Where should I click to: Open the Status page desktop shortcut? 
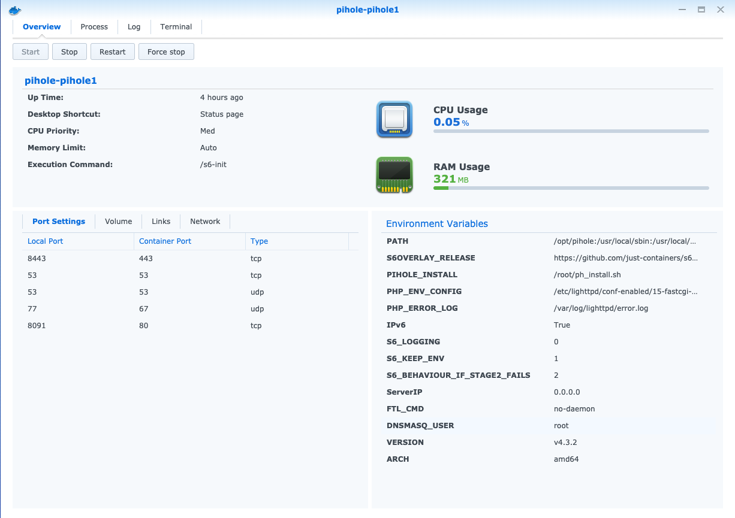coord(221,114)
